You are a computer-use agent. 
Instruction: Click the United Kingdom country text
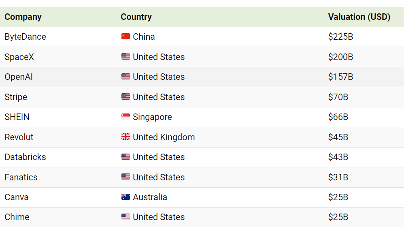click(x=164, y=137)
